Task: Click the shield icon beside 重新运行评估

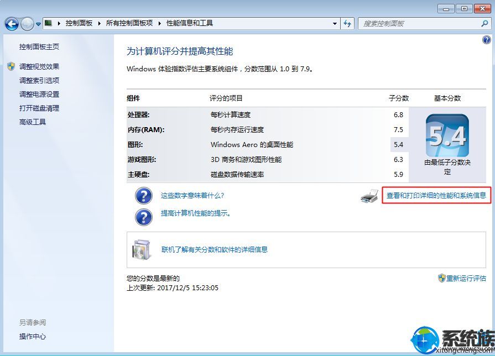Action: pyautogui.click(x=441, y=278)
